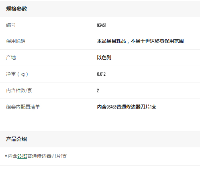Viewport: 200px width, 171px height.
Task: Click the pieces-per-set value 2
Action: point(98,91)
